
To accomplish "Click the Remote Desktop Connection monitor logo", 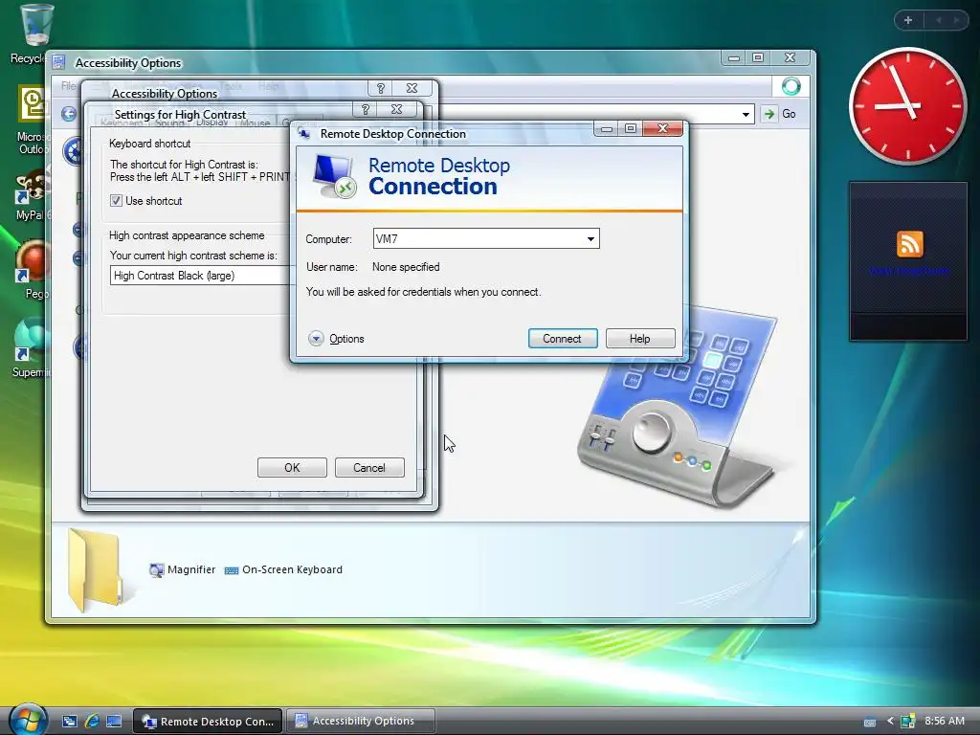I will click(334, 176).
